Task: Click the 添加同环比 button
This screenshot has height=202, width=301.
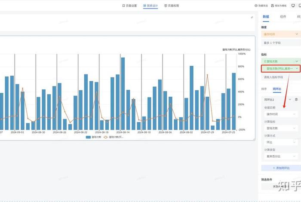Action: pos(280,168)
